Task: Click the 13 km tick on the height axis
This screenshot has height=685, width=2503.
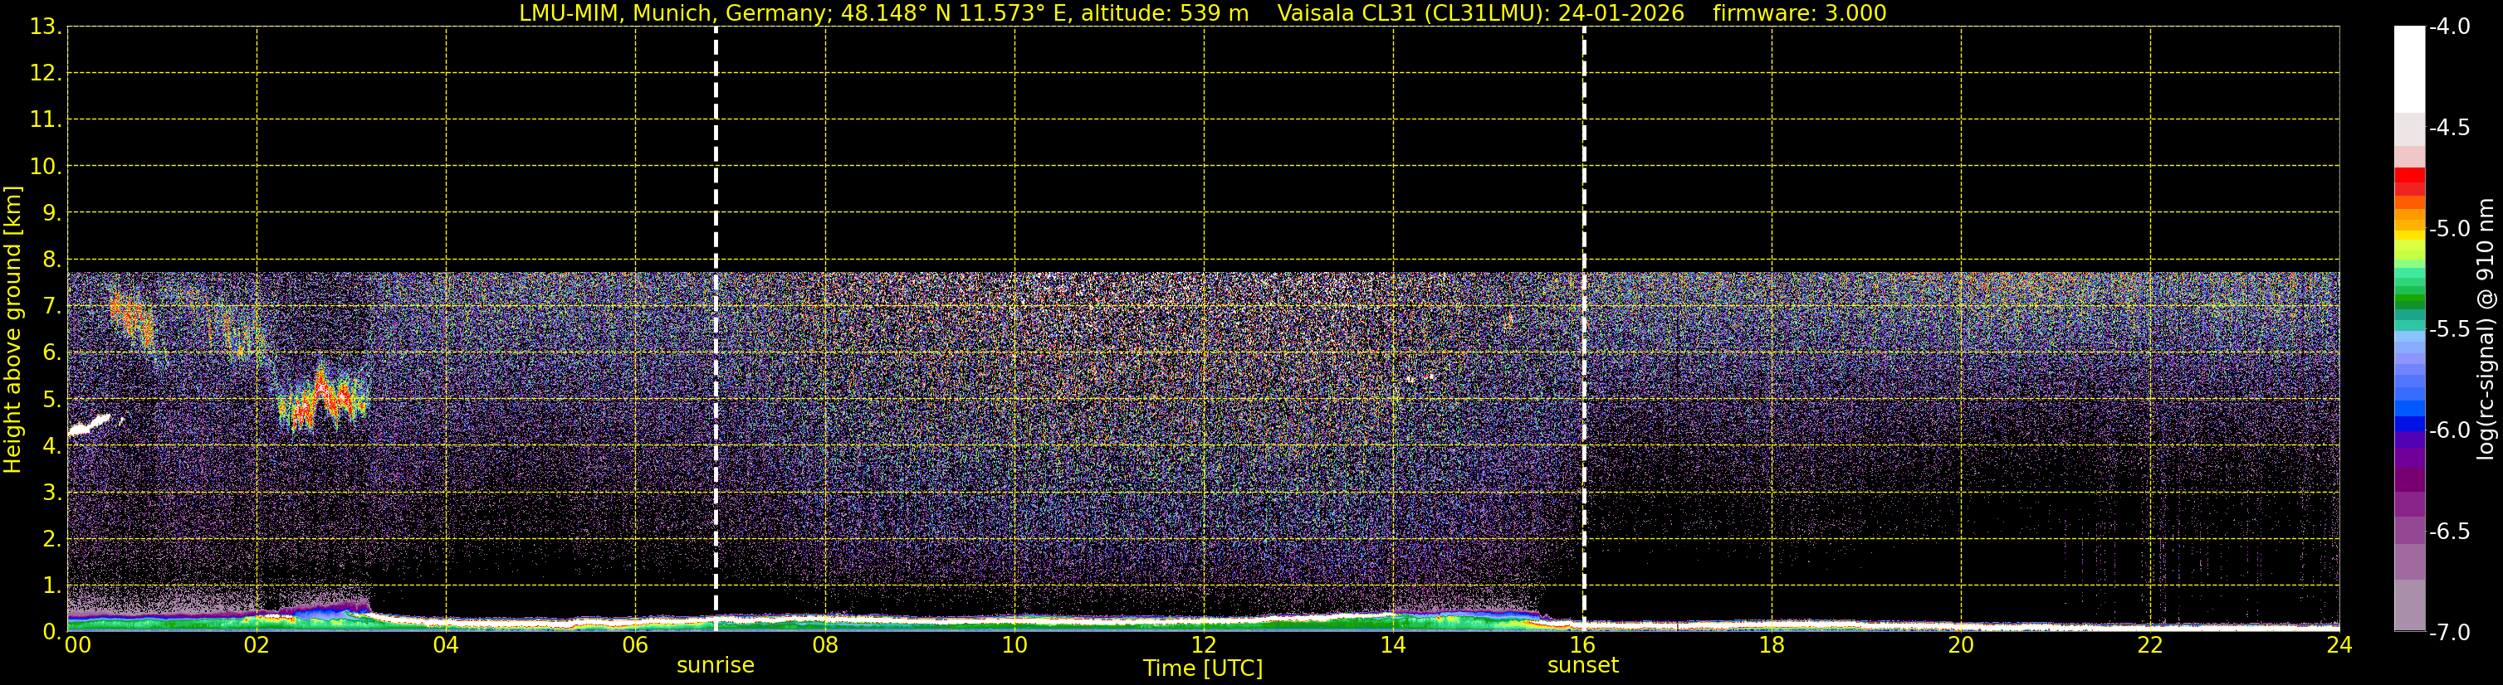Action: pyautogui.click(x=45, y=27)
